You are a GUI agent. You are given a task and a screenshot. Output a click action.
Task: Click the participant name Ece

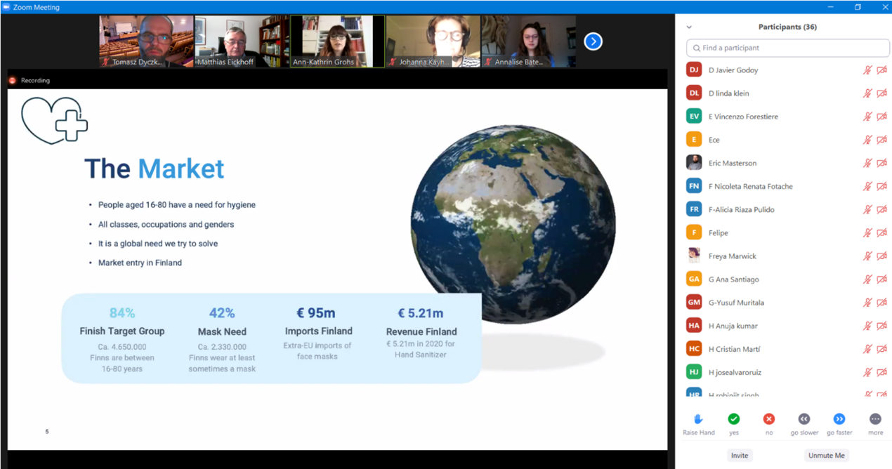[x=714, y=140]
